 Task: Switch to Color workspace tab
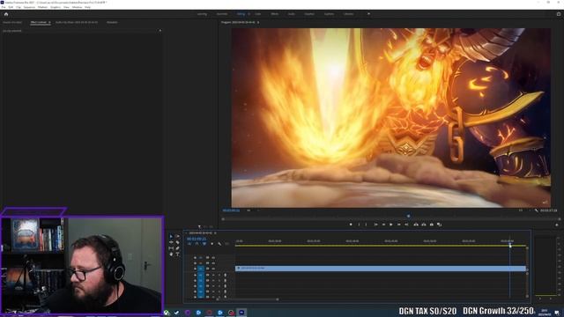pos(258,14)
